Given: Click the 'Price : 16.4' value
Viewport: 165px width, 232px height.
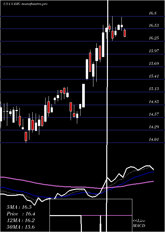Looking at the screenshot, I should tap(21, 214).
